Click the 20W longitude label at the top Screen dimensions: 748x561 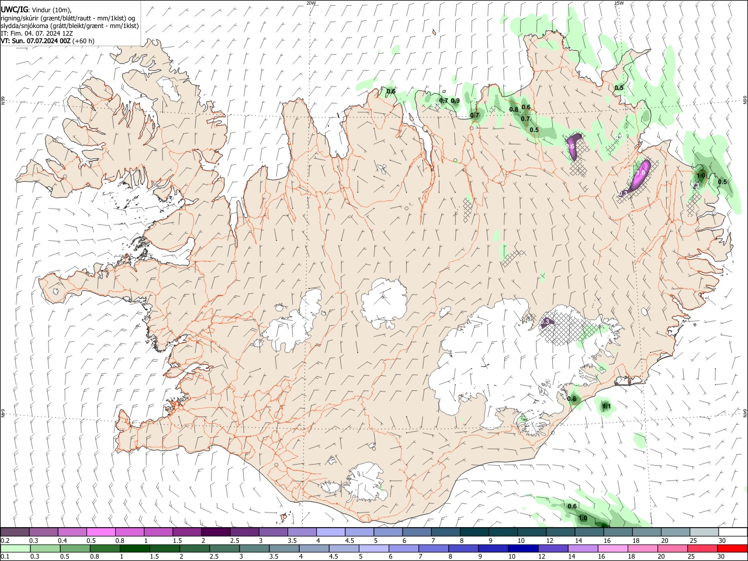pos(311,3)
